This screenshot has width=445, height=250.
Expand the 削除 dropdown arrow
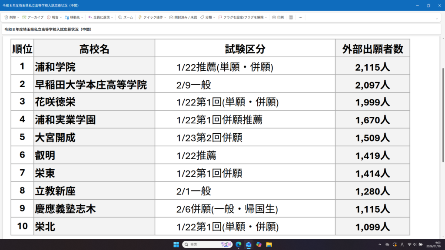tap(19, 17)
